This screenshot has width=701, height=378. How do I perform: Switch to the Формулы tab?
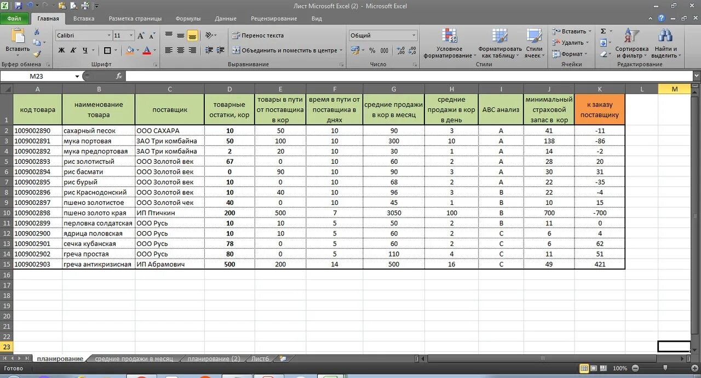tap(188, 18)
